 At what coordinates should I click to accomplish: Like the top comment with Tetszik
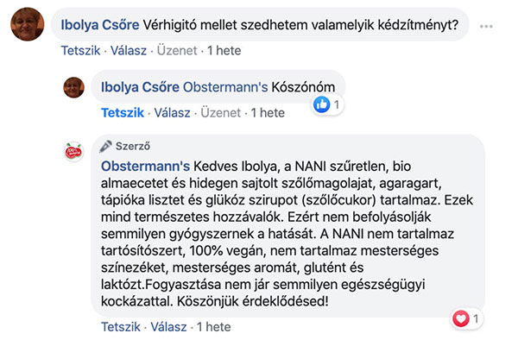point(81,50)
